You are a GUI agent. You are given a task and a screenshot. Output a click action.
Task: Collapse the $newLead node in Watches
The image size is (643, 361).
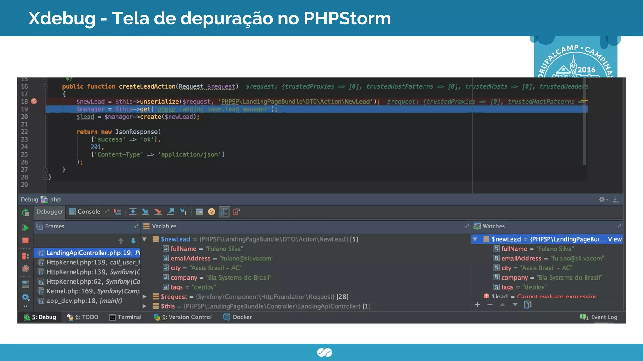475,239
